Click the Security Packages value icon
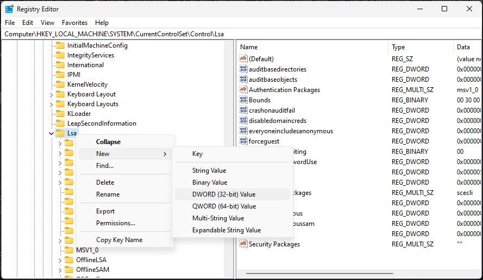 point(243,244)
